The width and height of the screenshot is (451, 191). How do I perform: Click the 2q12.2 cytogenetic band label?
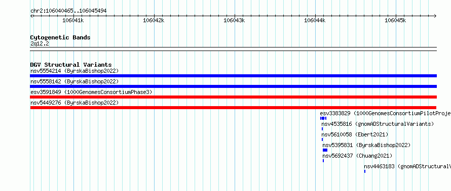[x=40, y=44]
